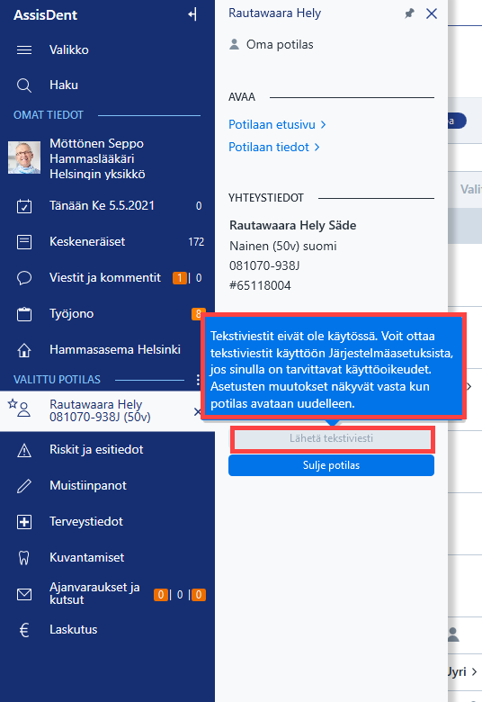The image size is (482, 702).
Task: Open Viestit ja kommentit speech bubble
Action: [x=24, y=278]
